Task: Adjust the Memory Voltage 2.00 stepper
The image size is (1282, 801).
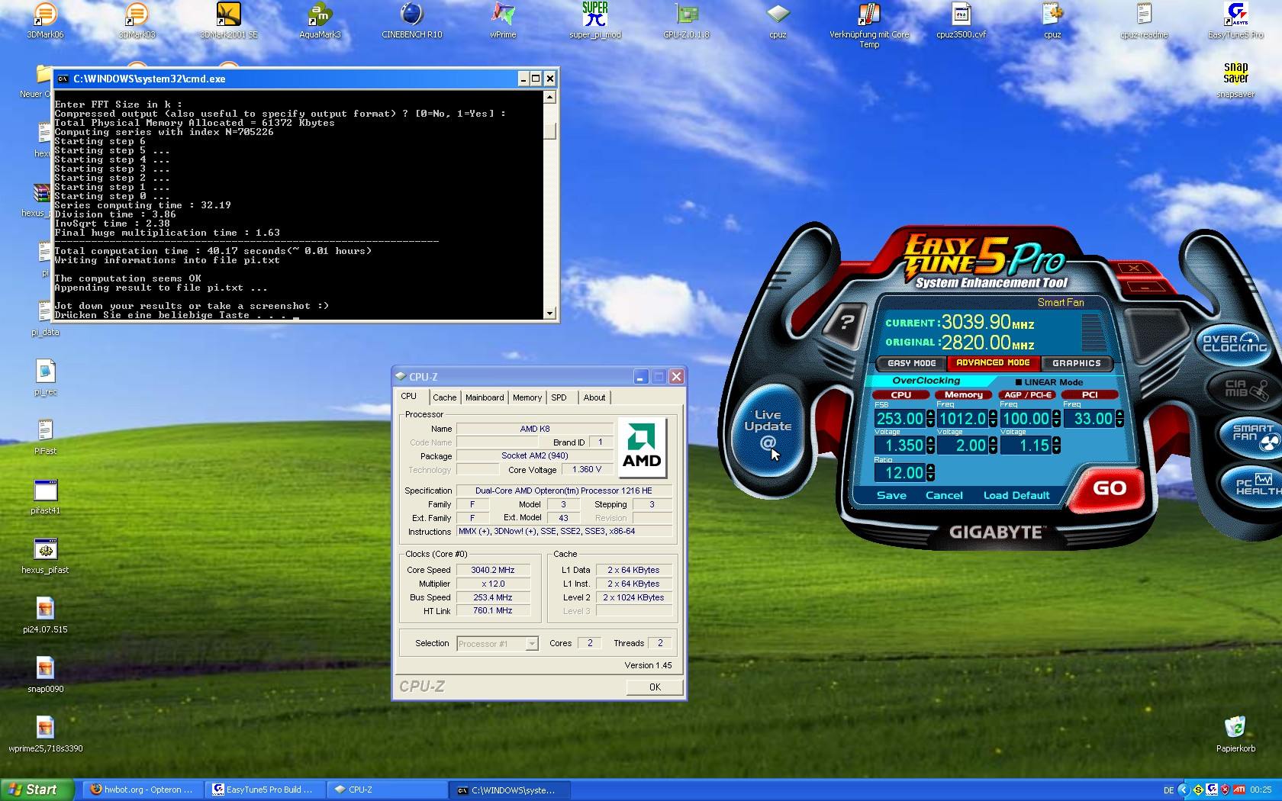Action: [992, 446]
